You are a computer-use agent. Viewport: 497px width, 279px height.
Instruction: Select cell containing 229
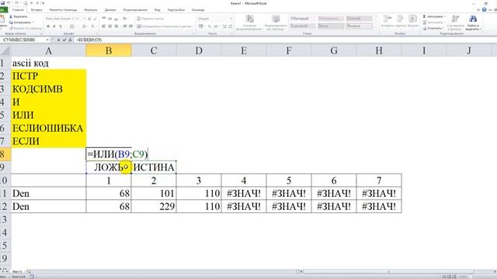click(x=154, y=206)
